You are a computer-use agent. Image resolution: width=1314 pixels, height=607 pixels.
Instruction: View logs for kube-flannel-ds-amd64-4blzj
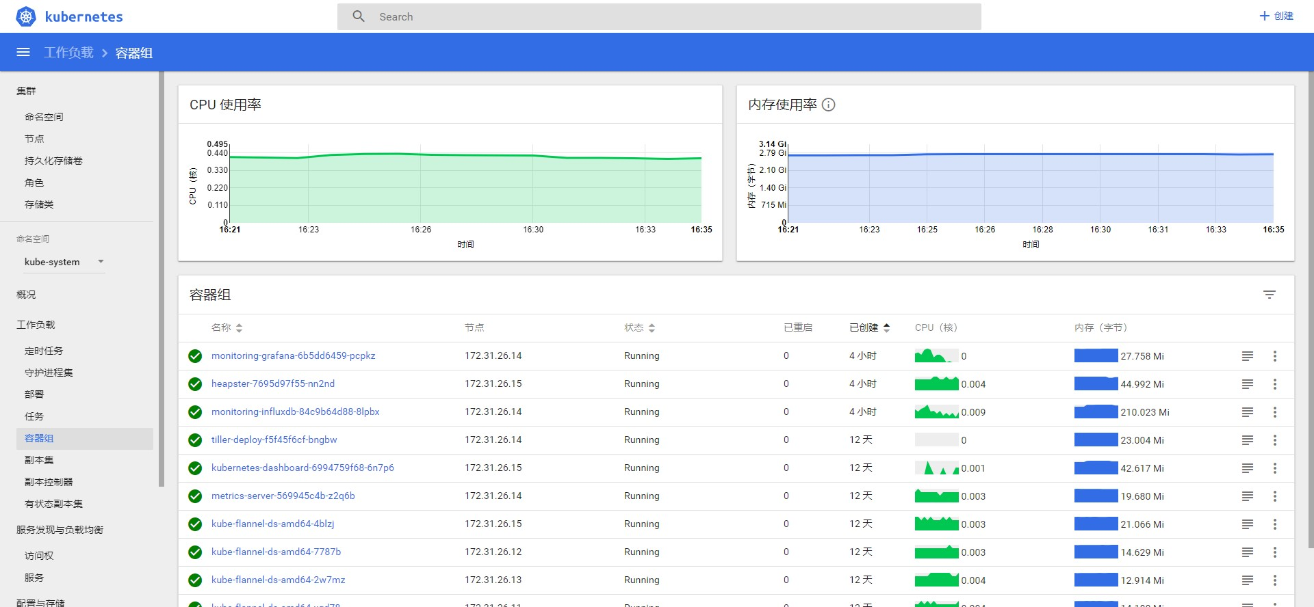point(1248,524)
